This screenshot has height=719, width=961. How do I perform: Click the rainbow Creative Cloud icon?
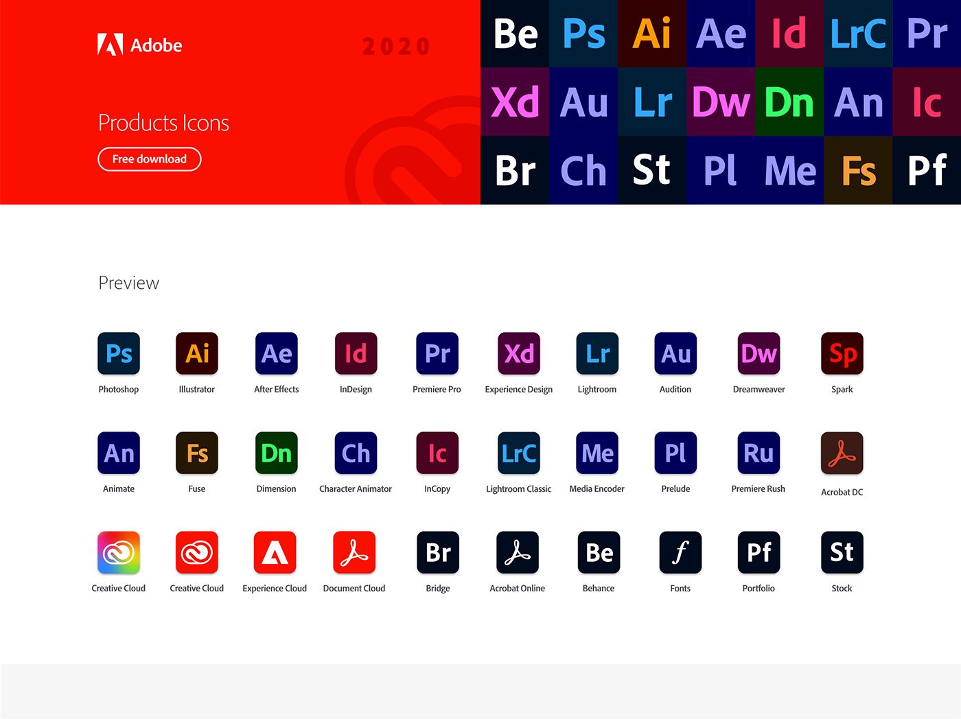point(119,552)
